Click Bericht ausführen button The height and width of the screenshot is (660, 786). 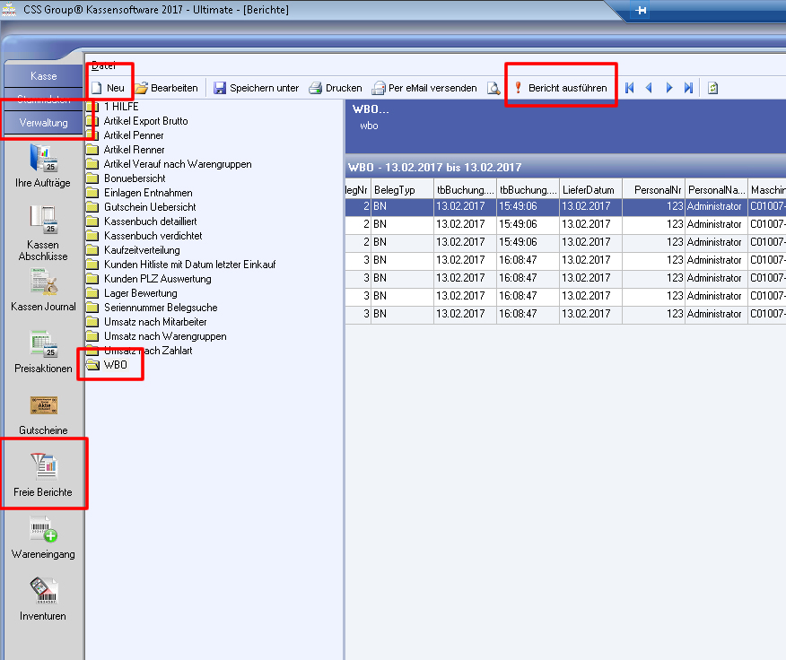pos(560,88)
